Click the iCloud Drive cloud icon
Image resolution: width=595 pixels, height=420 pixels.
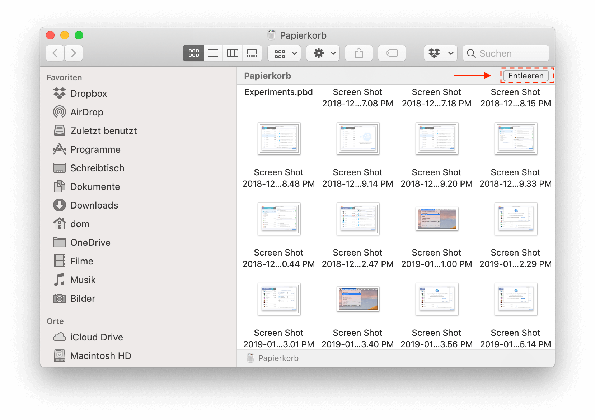coord(60,337)
